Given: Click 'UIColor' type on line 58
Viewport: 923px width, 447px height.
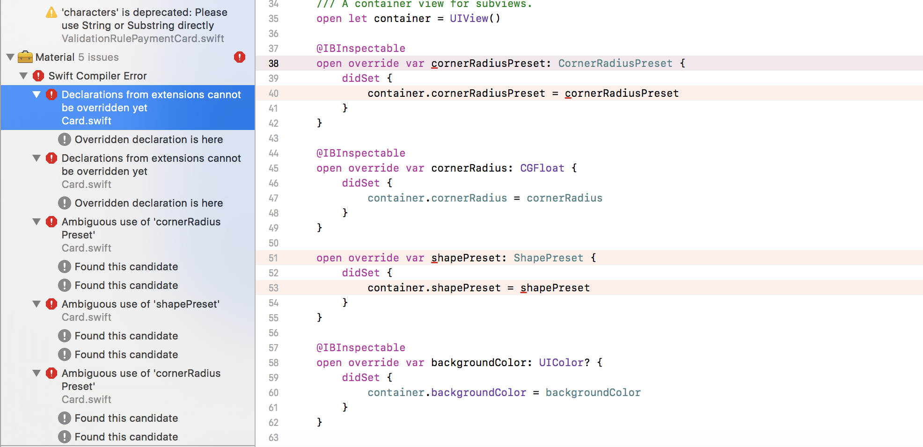Looking at the screenshot, I should [x=561, y=363].
